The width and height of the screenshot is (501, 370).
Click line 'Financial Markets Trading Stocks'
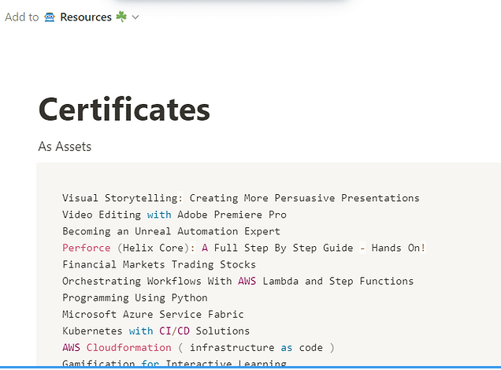pos(159,265)
